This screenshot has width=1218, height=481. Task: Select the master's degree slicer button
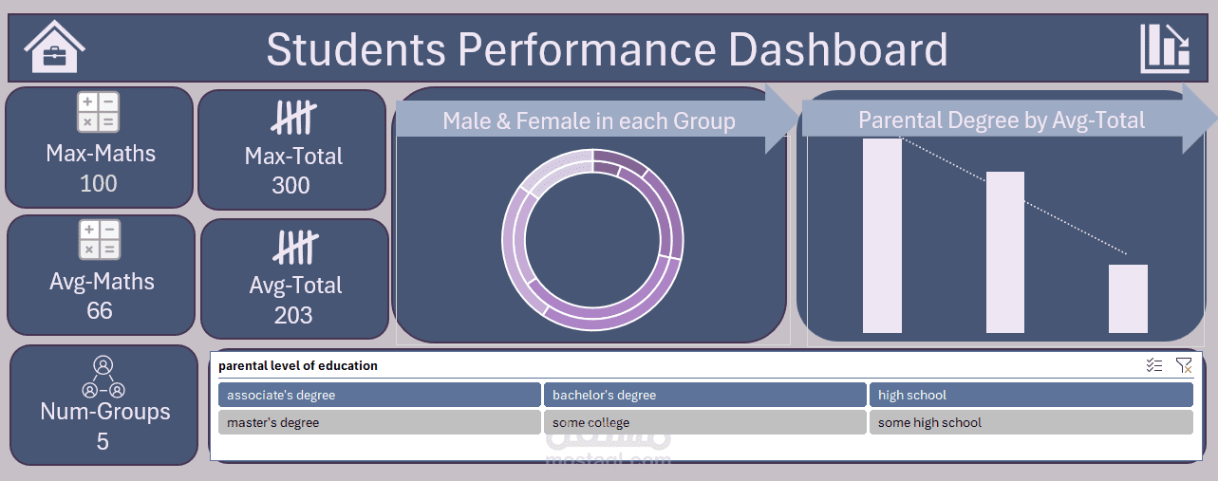(x=380, y=422)
